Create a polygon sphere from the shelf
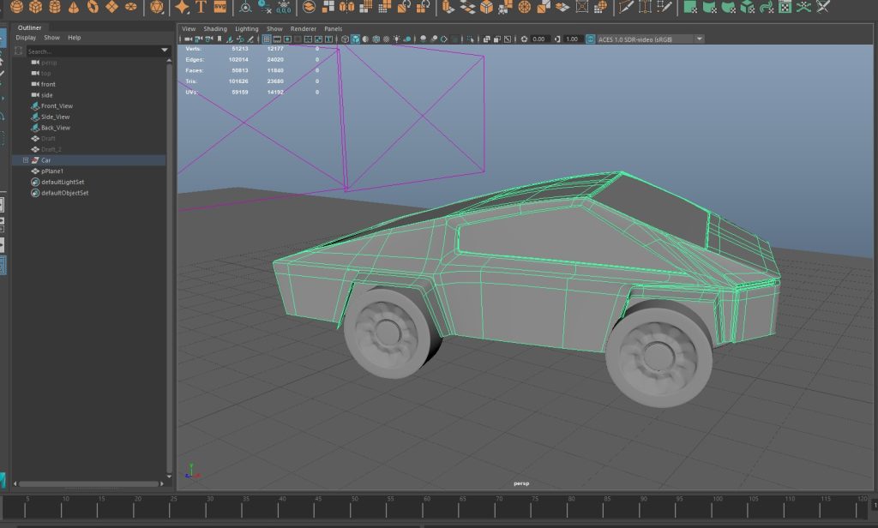This screenshot has width=878, height=528. pos(17,7)
